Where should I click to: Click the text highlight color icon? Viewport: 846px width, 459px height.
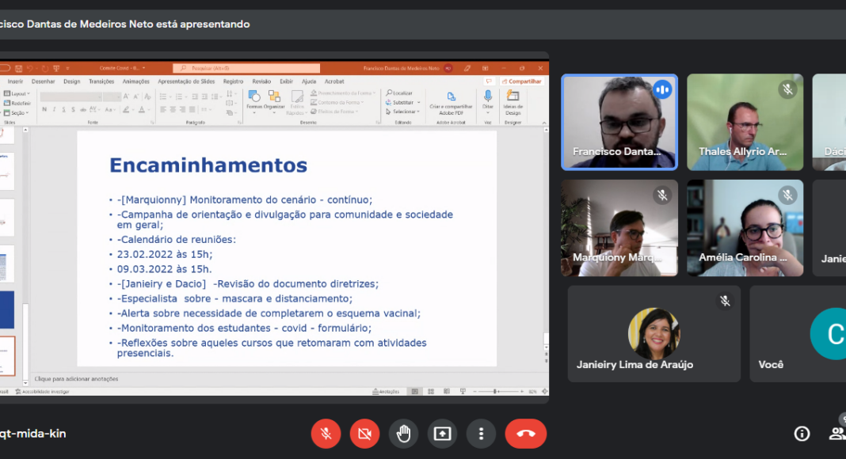(126, 110)
